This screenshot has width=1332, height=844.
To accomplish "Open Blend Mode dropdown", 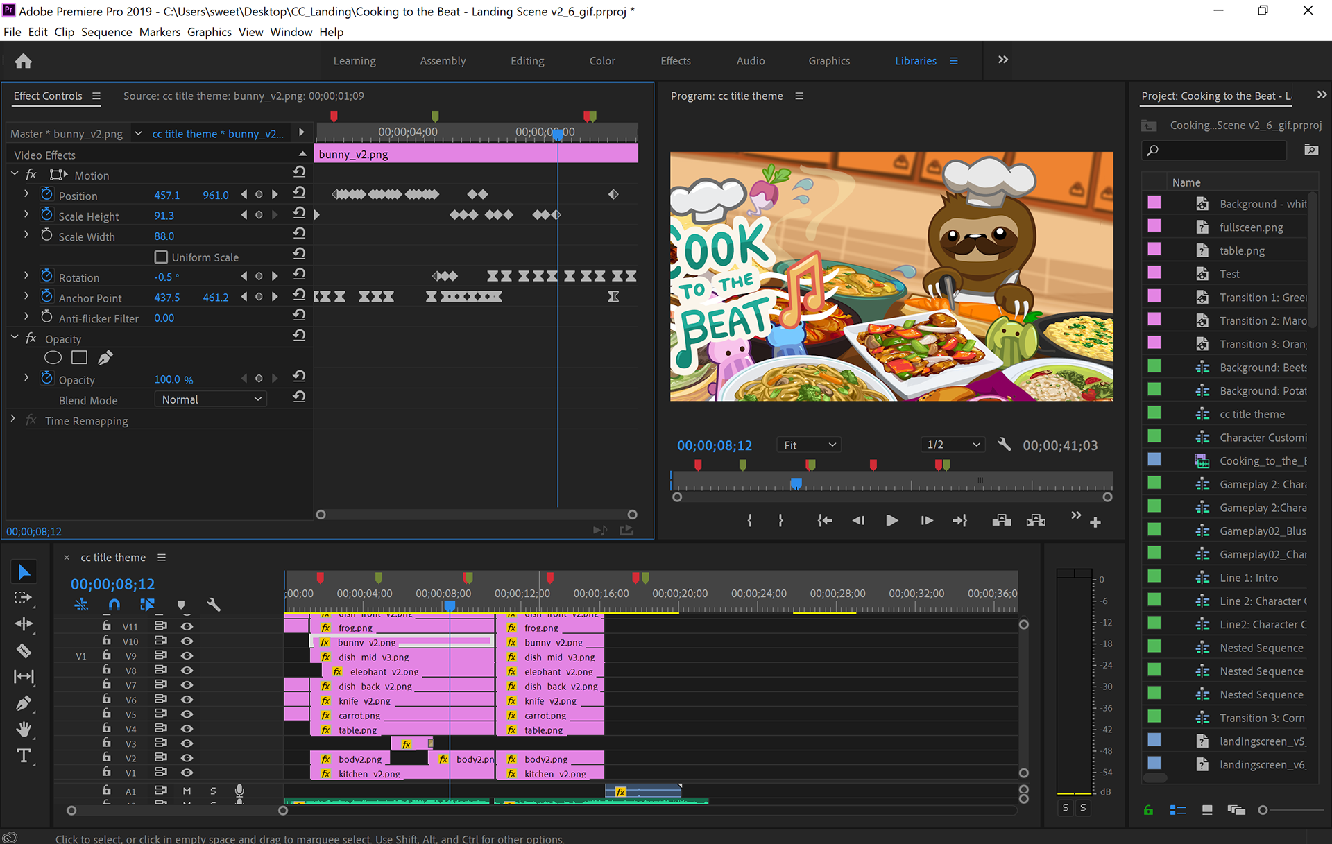I will click(x=211, y=399).
